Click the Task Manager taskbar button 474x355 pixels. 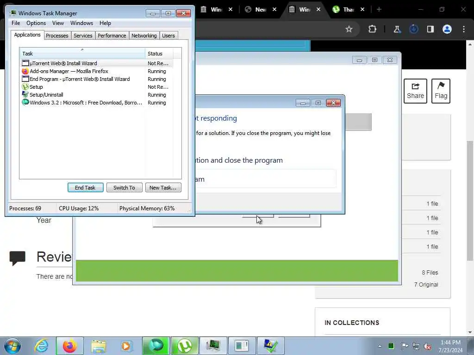(213, 346)
